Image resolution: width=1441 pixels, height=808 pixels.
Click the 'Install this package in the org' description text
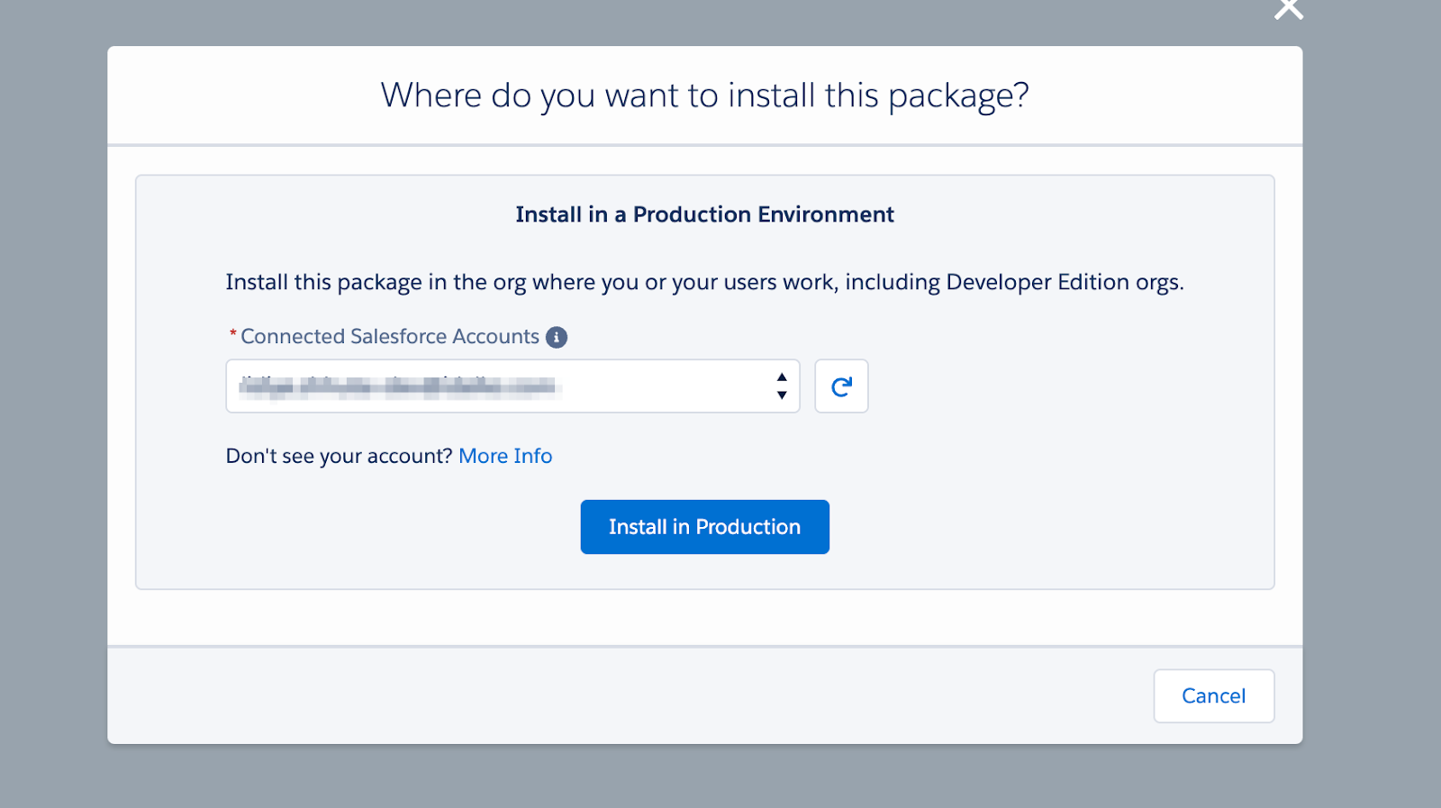(704, 282)
